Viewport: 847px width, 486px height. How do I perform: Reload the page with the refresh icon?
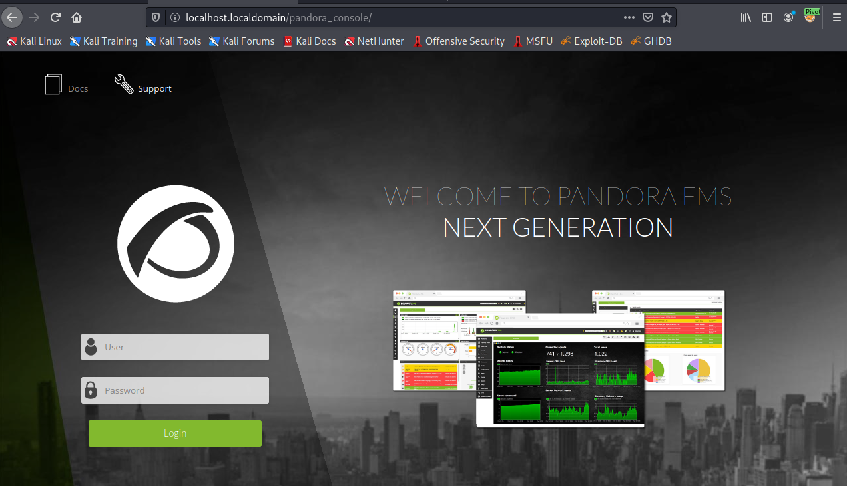[56, 17]
